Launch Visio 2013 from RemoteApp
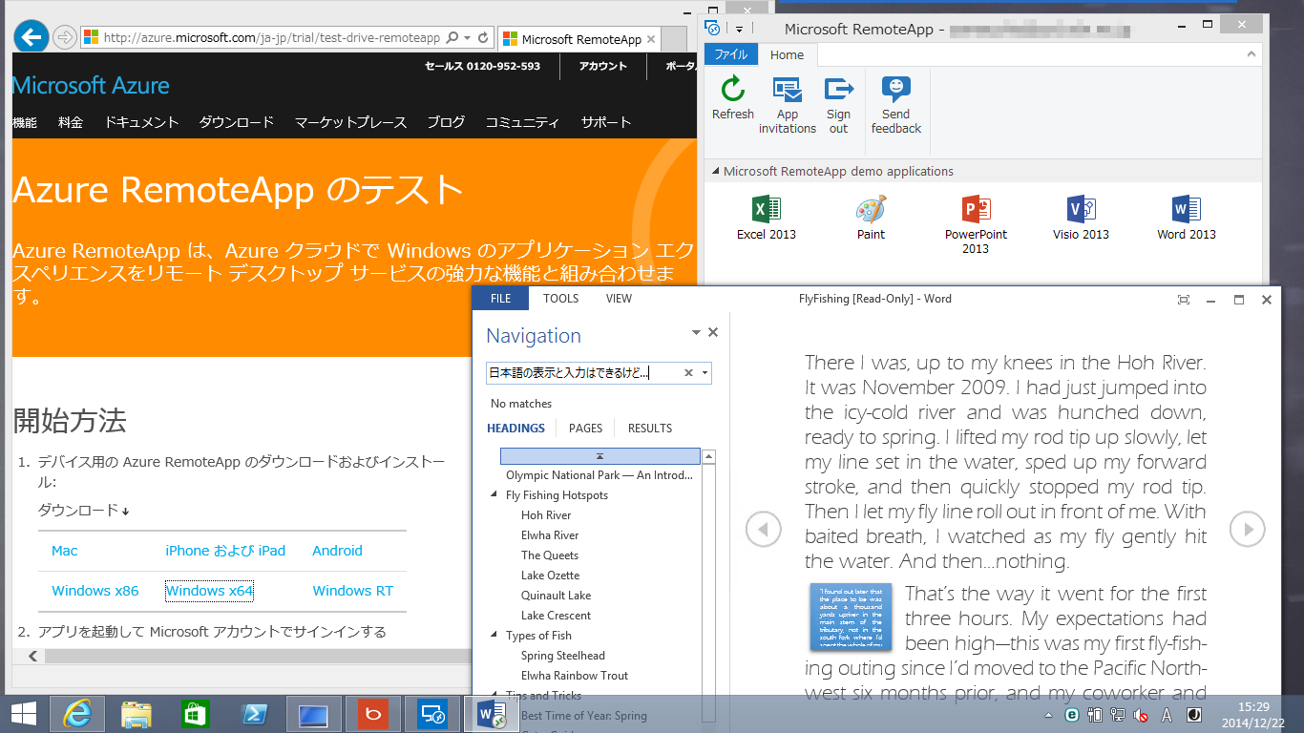Viewport: 1304px width, 733px height. click(x=1081, y=218)
